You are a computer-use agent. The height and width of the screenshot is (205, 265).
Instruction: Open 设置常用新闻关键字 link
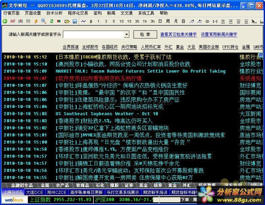click(219, 34)
